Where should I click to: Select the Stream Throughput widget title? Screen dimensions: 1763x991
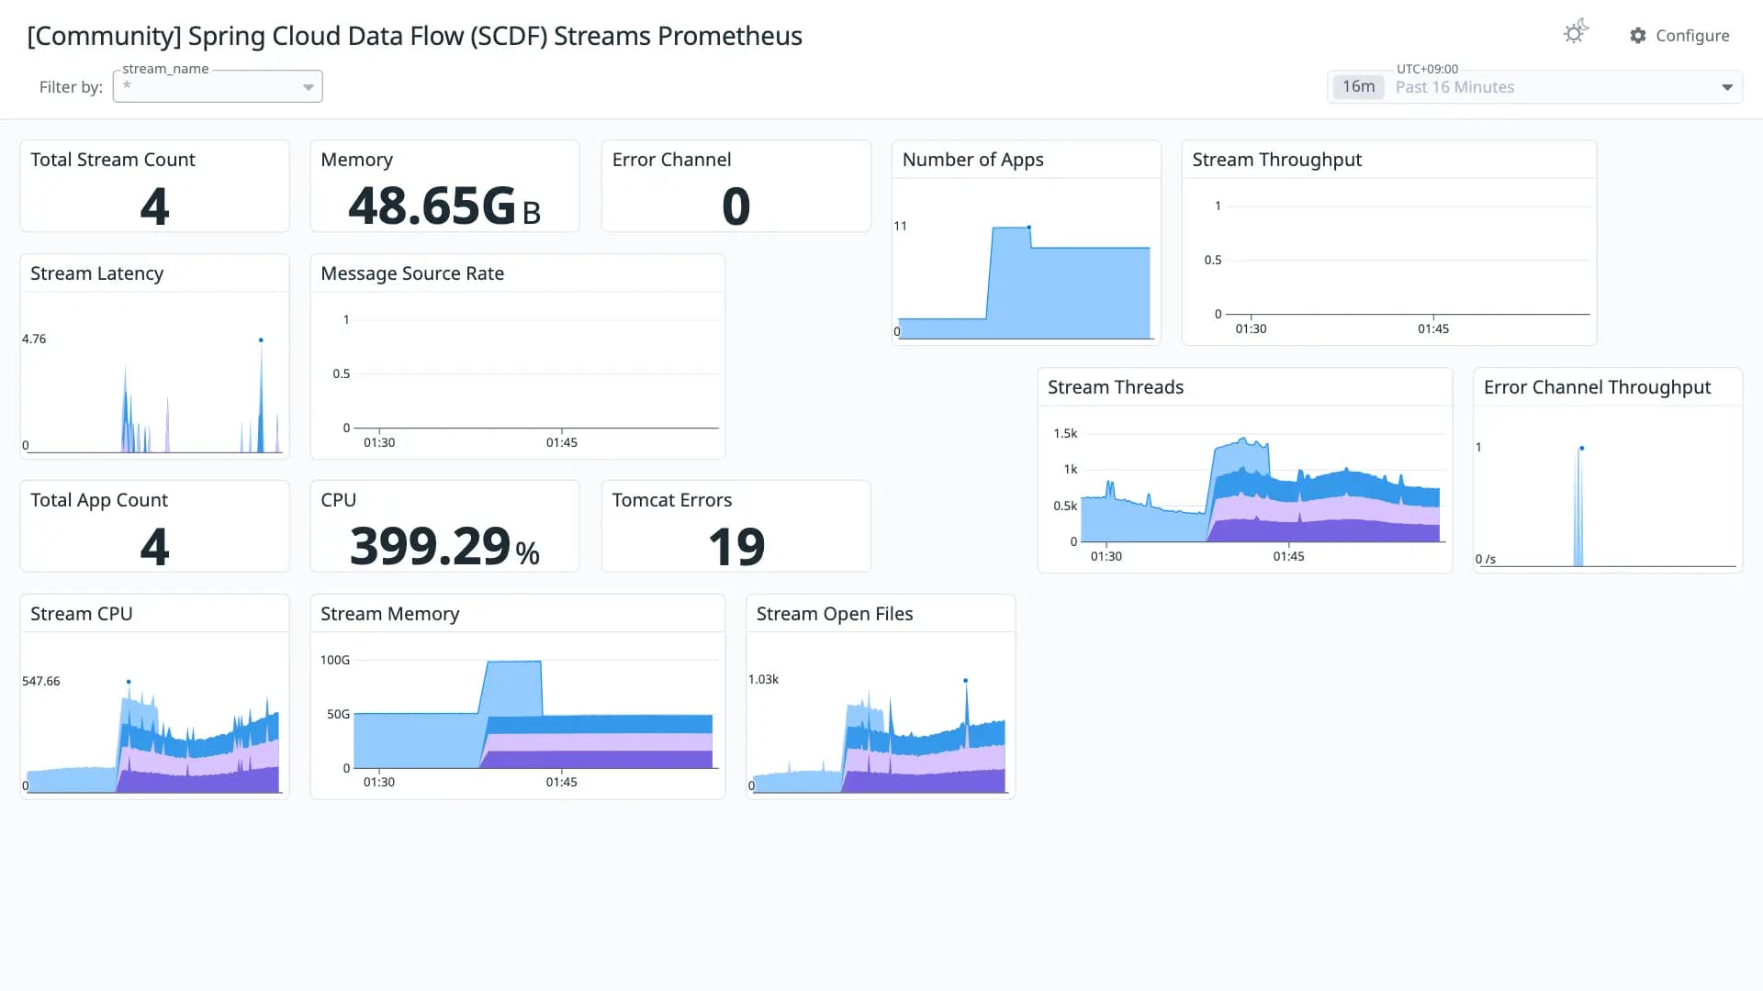point(1276,160)
